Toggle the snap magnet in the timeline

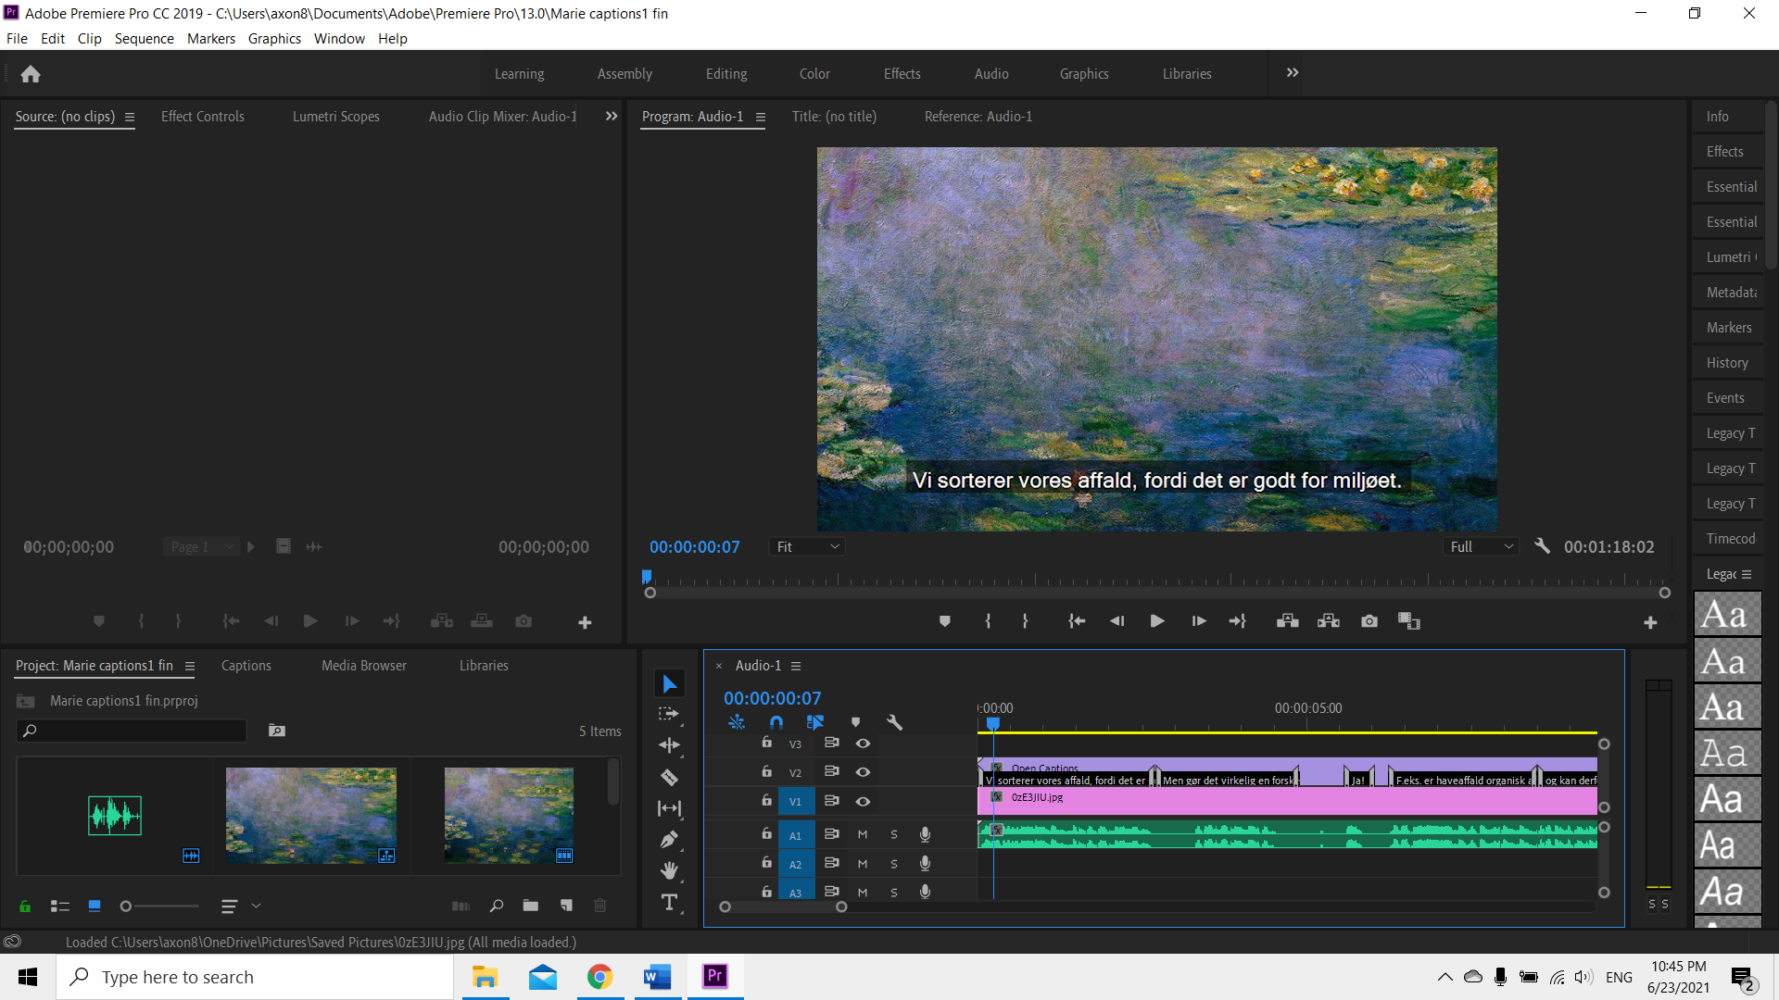click(776, 721)
